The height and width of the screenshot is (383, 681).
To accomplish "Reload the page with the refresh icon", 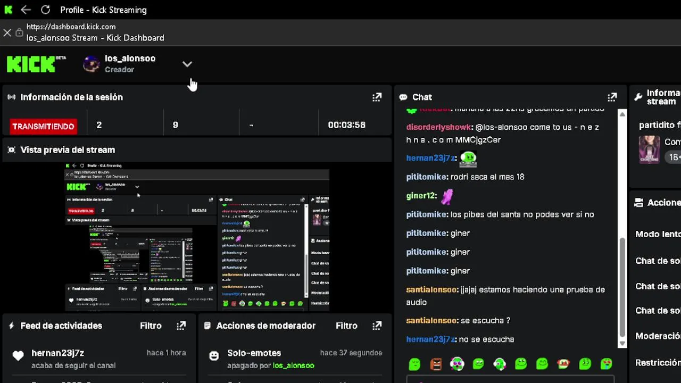I will click(x=46, y=10).
